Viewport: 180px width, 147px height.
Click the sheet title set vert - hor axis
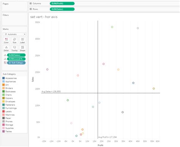click(x=44, y=17)
